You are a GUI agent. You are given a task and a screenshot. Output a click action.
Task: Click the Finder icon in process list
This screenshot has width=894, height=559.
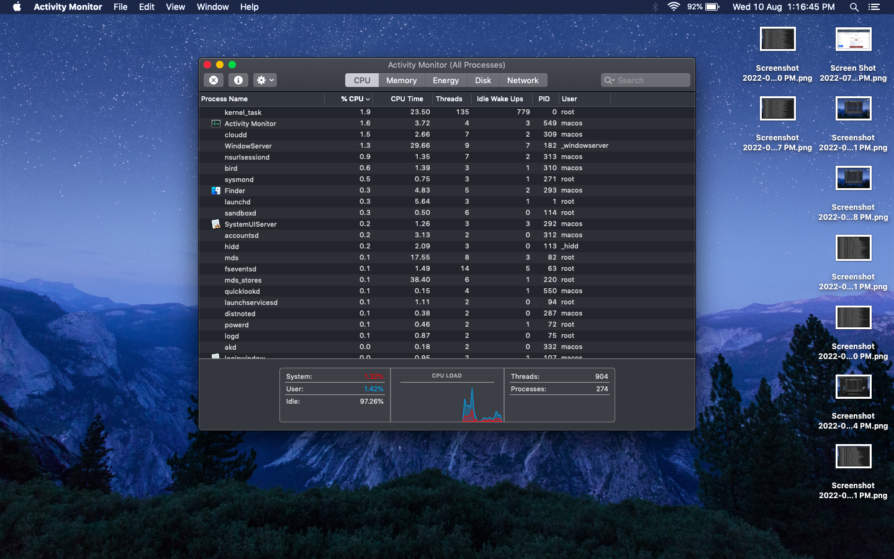pos(216,191)
